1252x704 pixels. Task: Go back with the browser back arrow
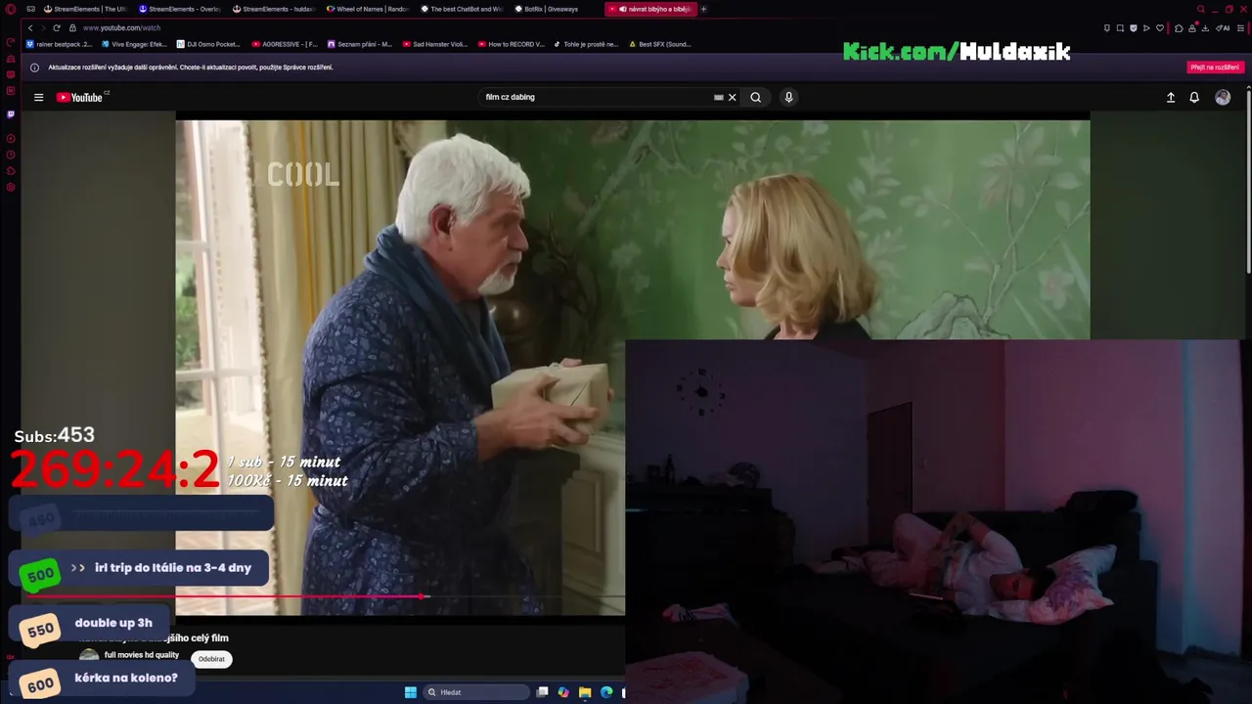(x=30, y=27)
